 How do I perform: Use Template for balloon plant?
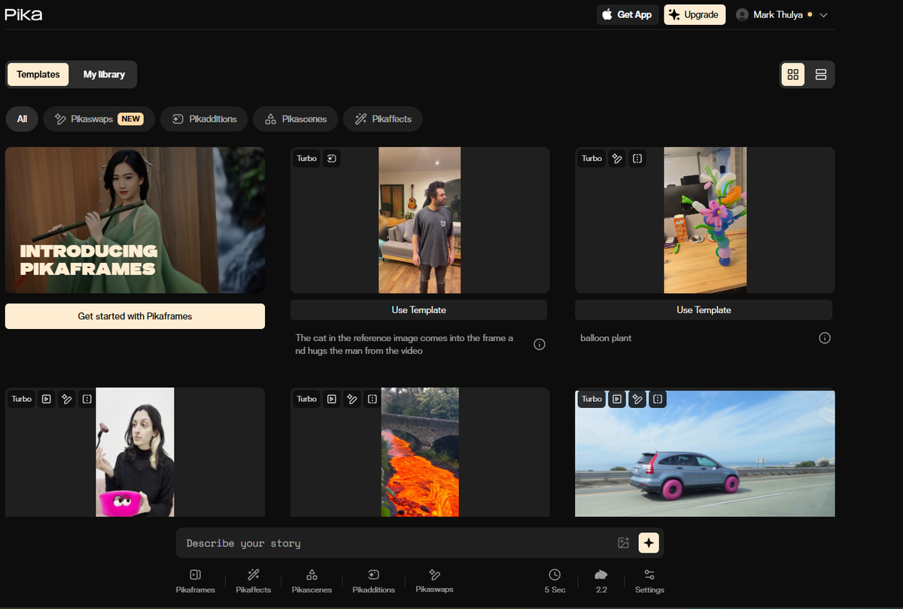[704, 310]
